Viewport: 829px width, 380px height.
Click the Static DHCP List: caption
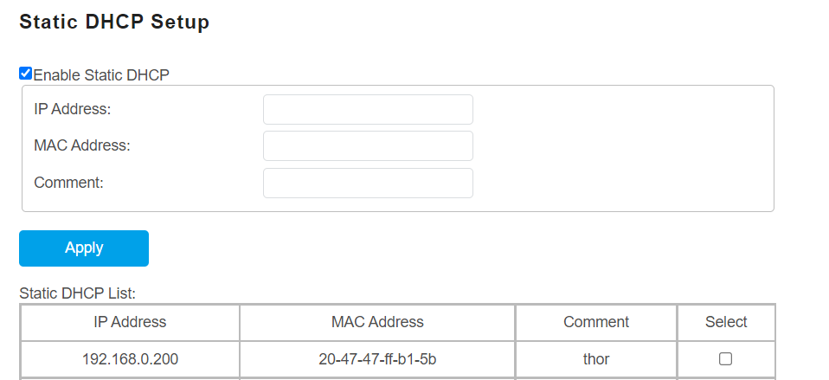pos(78,294)
